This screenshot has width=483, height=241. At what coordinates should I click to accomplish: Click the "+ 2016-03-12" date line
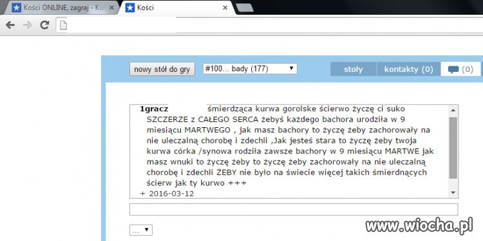coord(167,193)
